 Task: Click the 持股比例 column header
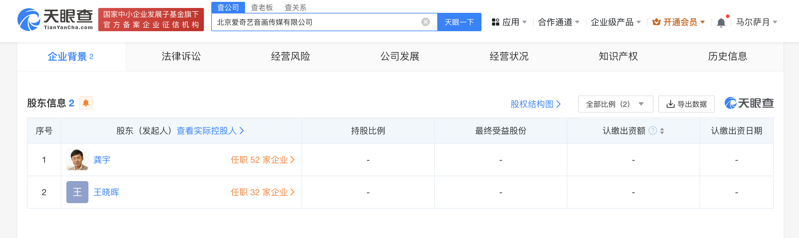click(368, 131)
